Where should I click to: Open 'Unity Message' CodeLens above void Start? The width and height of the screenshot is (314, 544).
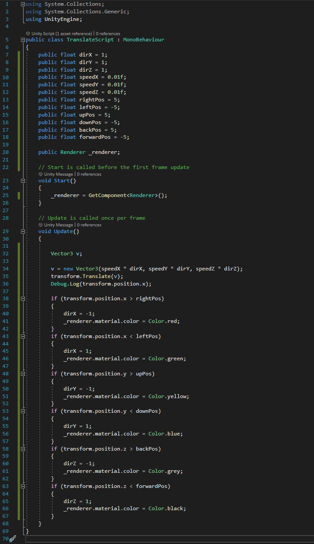58,174
